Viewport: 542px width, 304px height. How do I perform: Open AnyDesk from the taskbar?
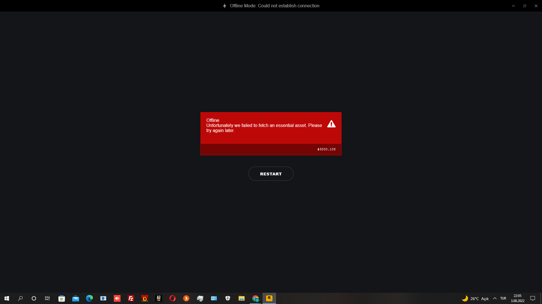tap(117, 298)
